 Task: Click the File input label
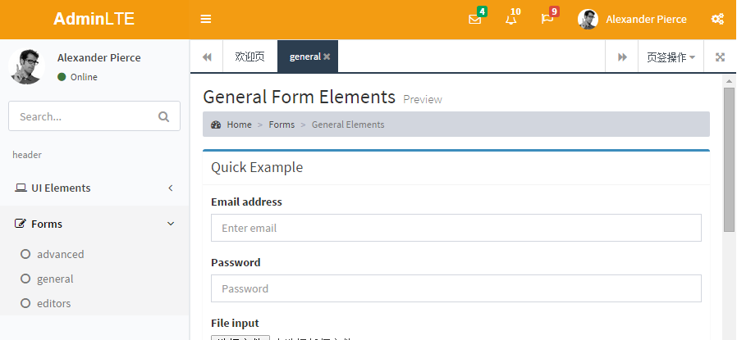pos(235,323)
